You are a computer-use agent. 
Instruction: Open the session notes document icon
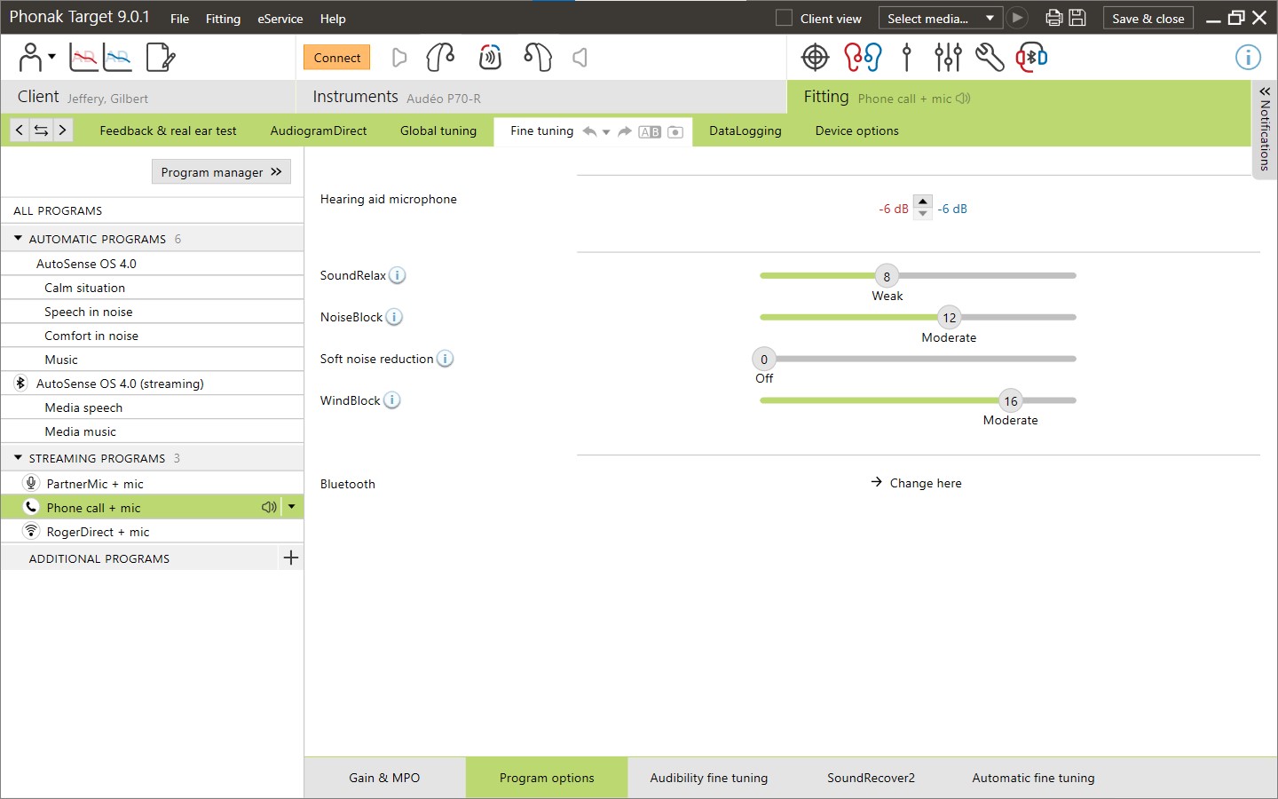[161, 58]
